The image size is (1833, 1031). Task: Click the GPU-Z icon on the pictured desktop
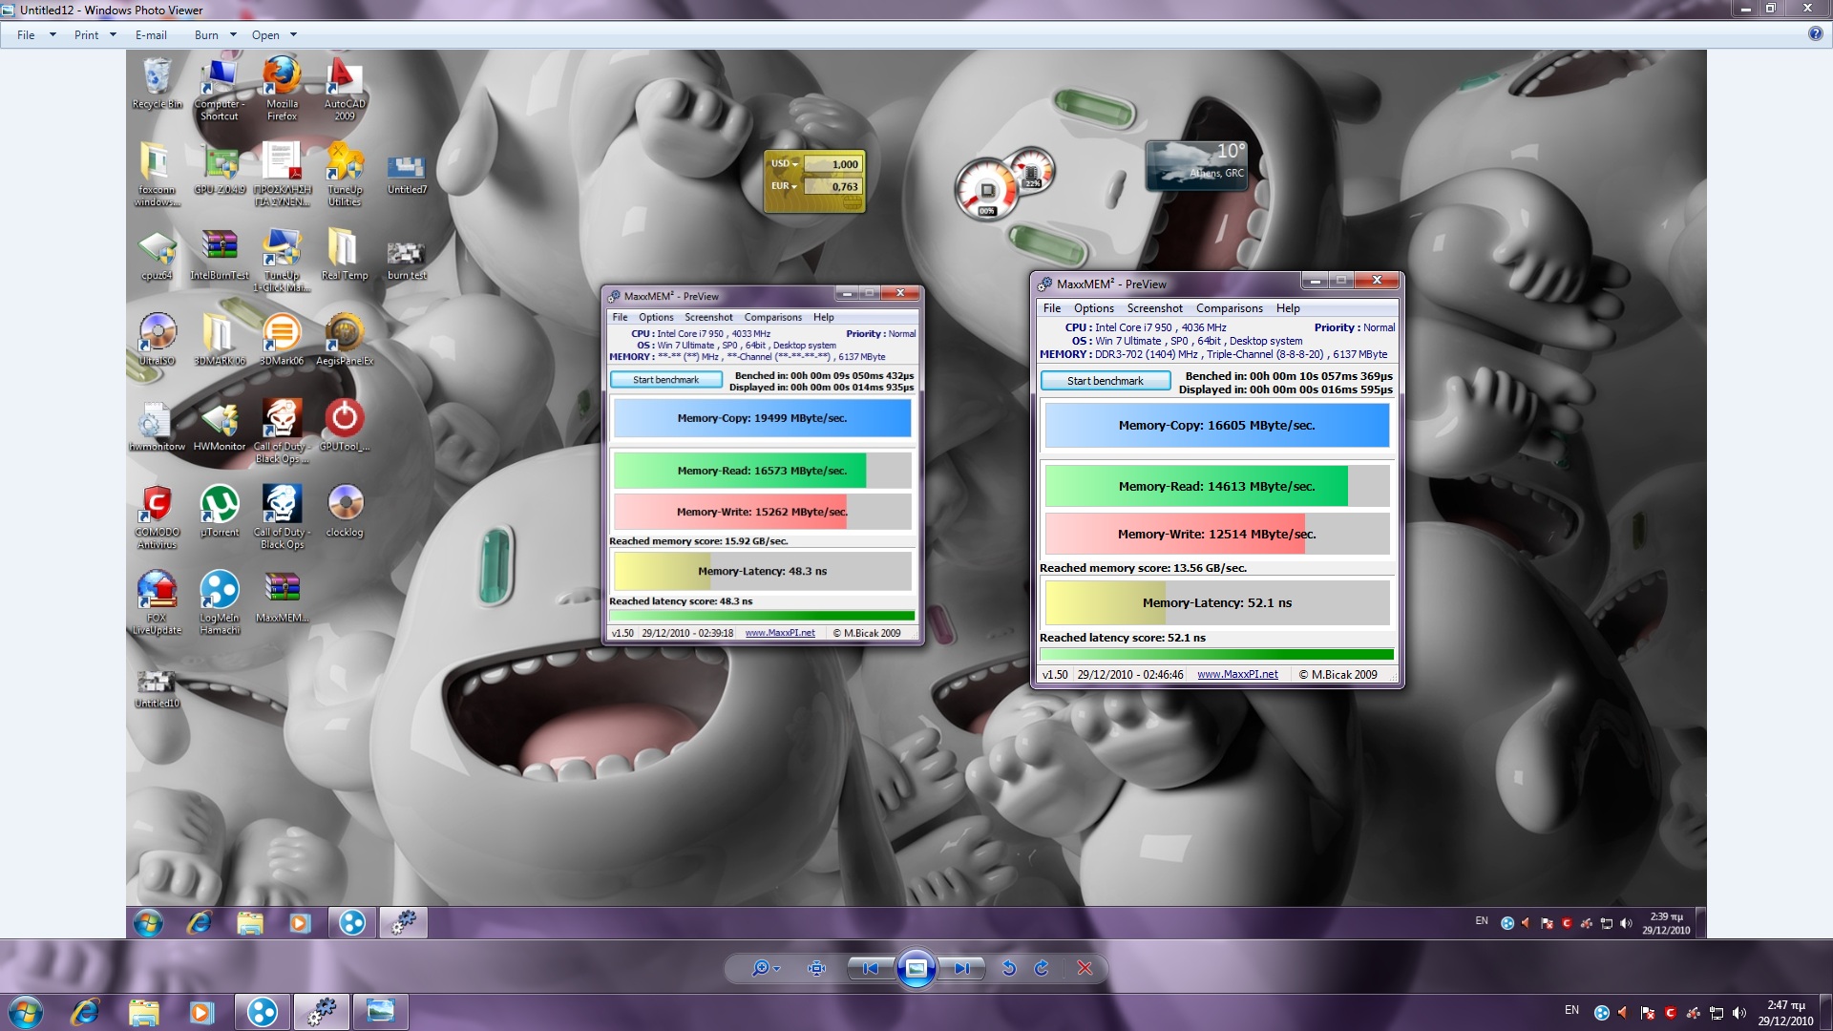(x=220, y=169)
